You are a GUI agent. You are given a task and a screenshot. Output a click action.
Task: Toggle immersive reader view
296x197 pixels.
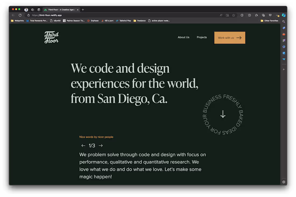coord(228,15)
